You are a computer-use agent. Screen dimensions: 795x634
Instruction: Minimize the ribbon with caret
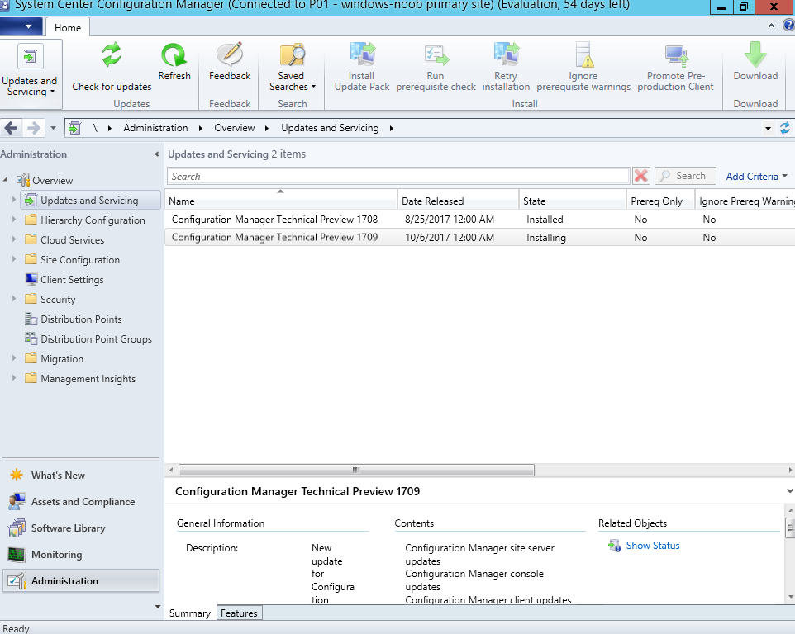771,26
